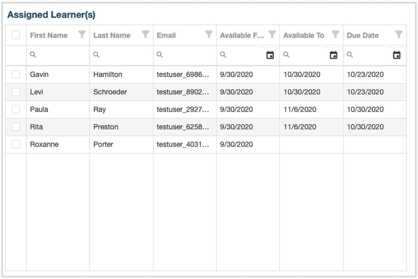This screenshot has height=279, width=418.
Task: Sort by the First Name column header
Action: tap(49, 35)
